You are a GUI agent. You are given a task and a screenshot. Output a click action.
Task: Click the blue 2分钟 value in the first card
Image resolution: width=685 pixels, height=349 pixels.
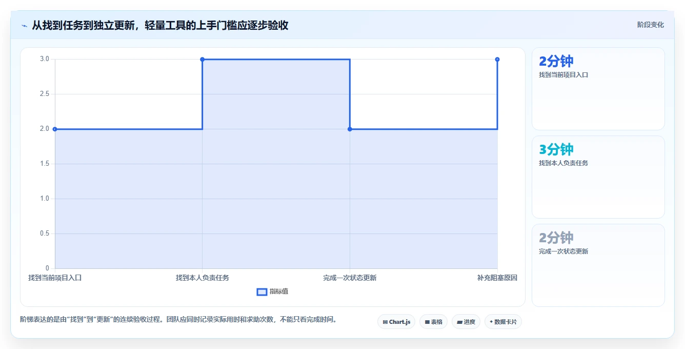pos(556,61)
